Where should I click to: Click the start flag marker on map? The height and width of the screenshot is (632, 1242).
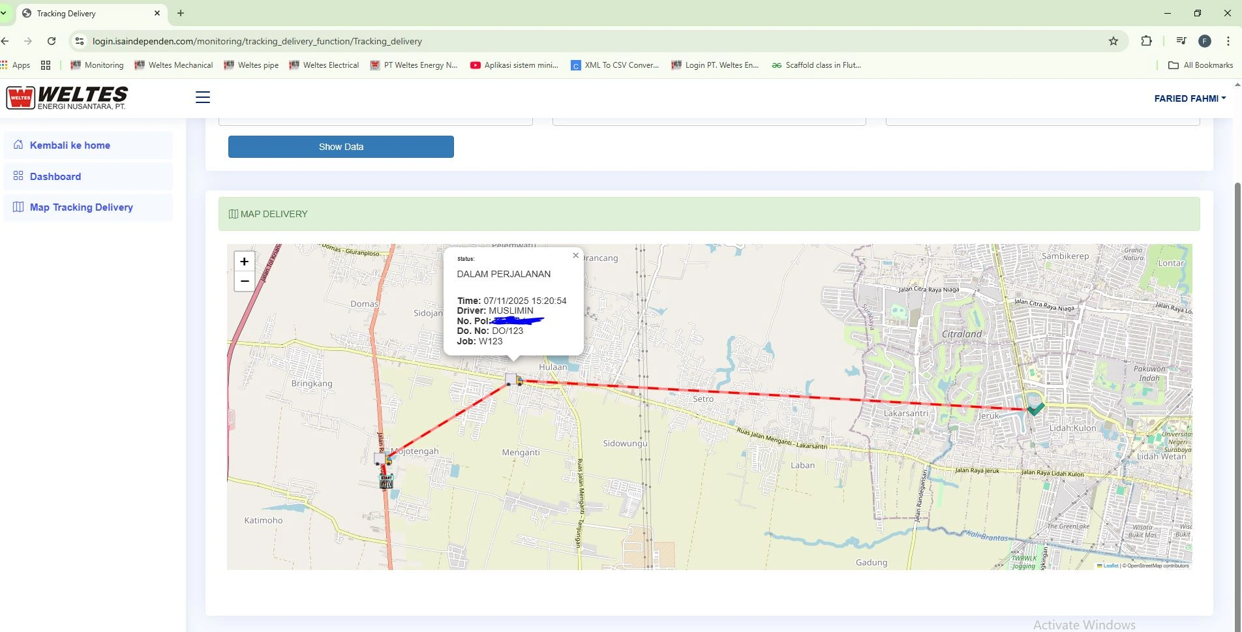pos(386,481)
